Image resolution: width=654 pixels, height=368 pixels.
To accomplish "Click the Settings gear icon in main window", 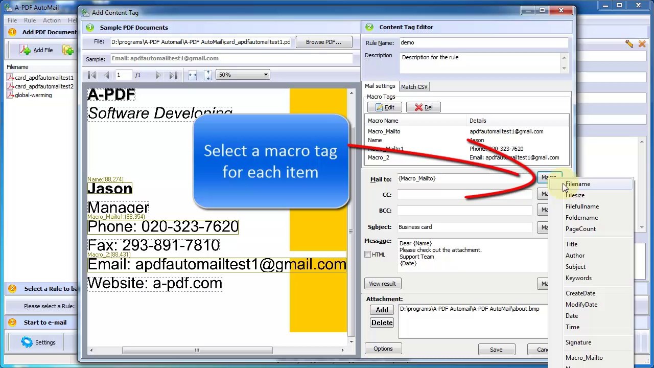I will coord(27,342).
